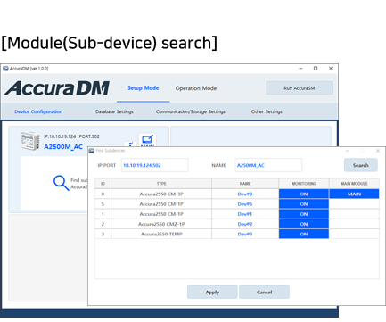Toggle monitoring ON for Dev#0
Viewport: 386px width, 322px height.
[304, 194]
